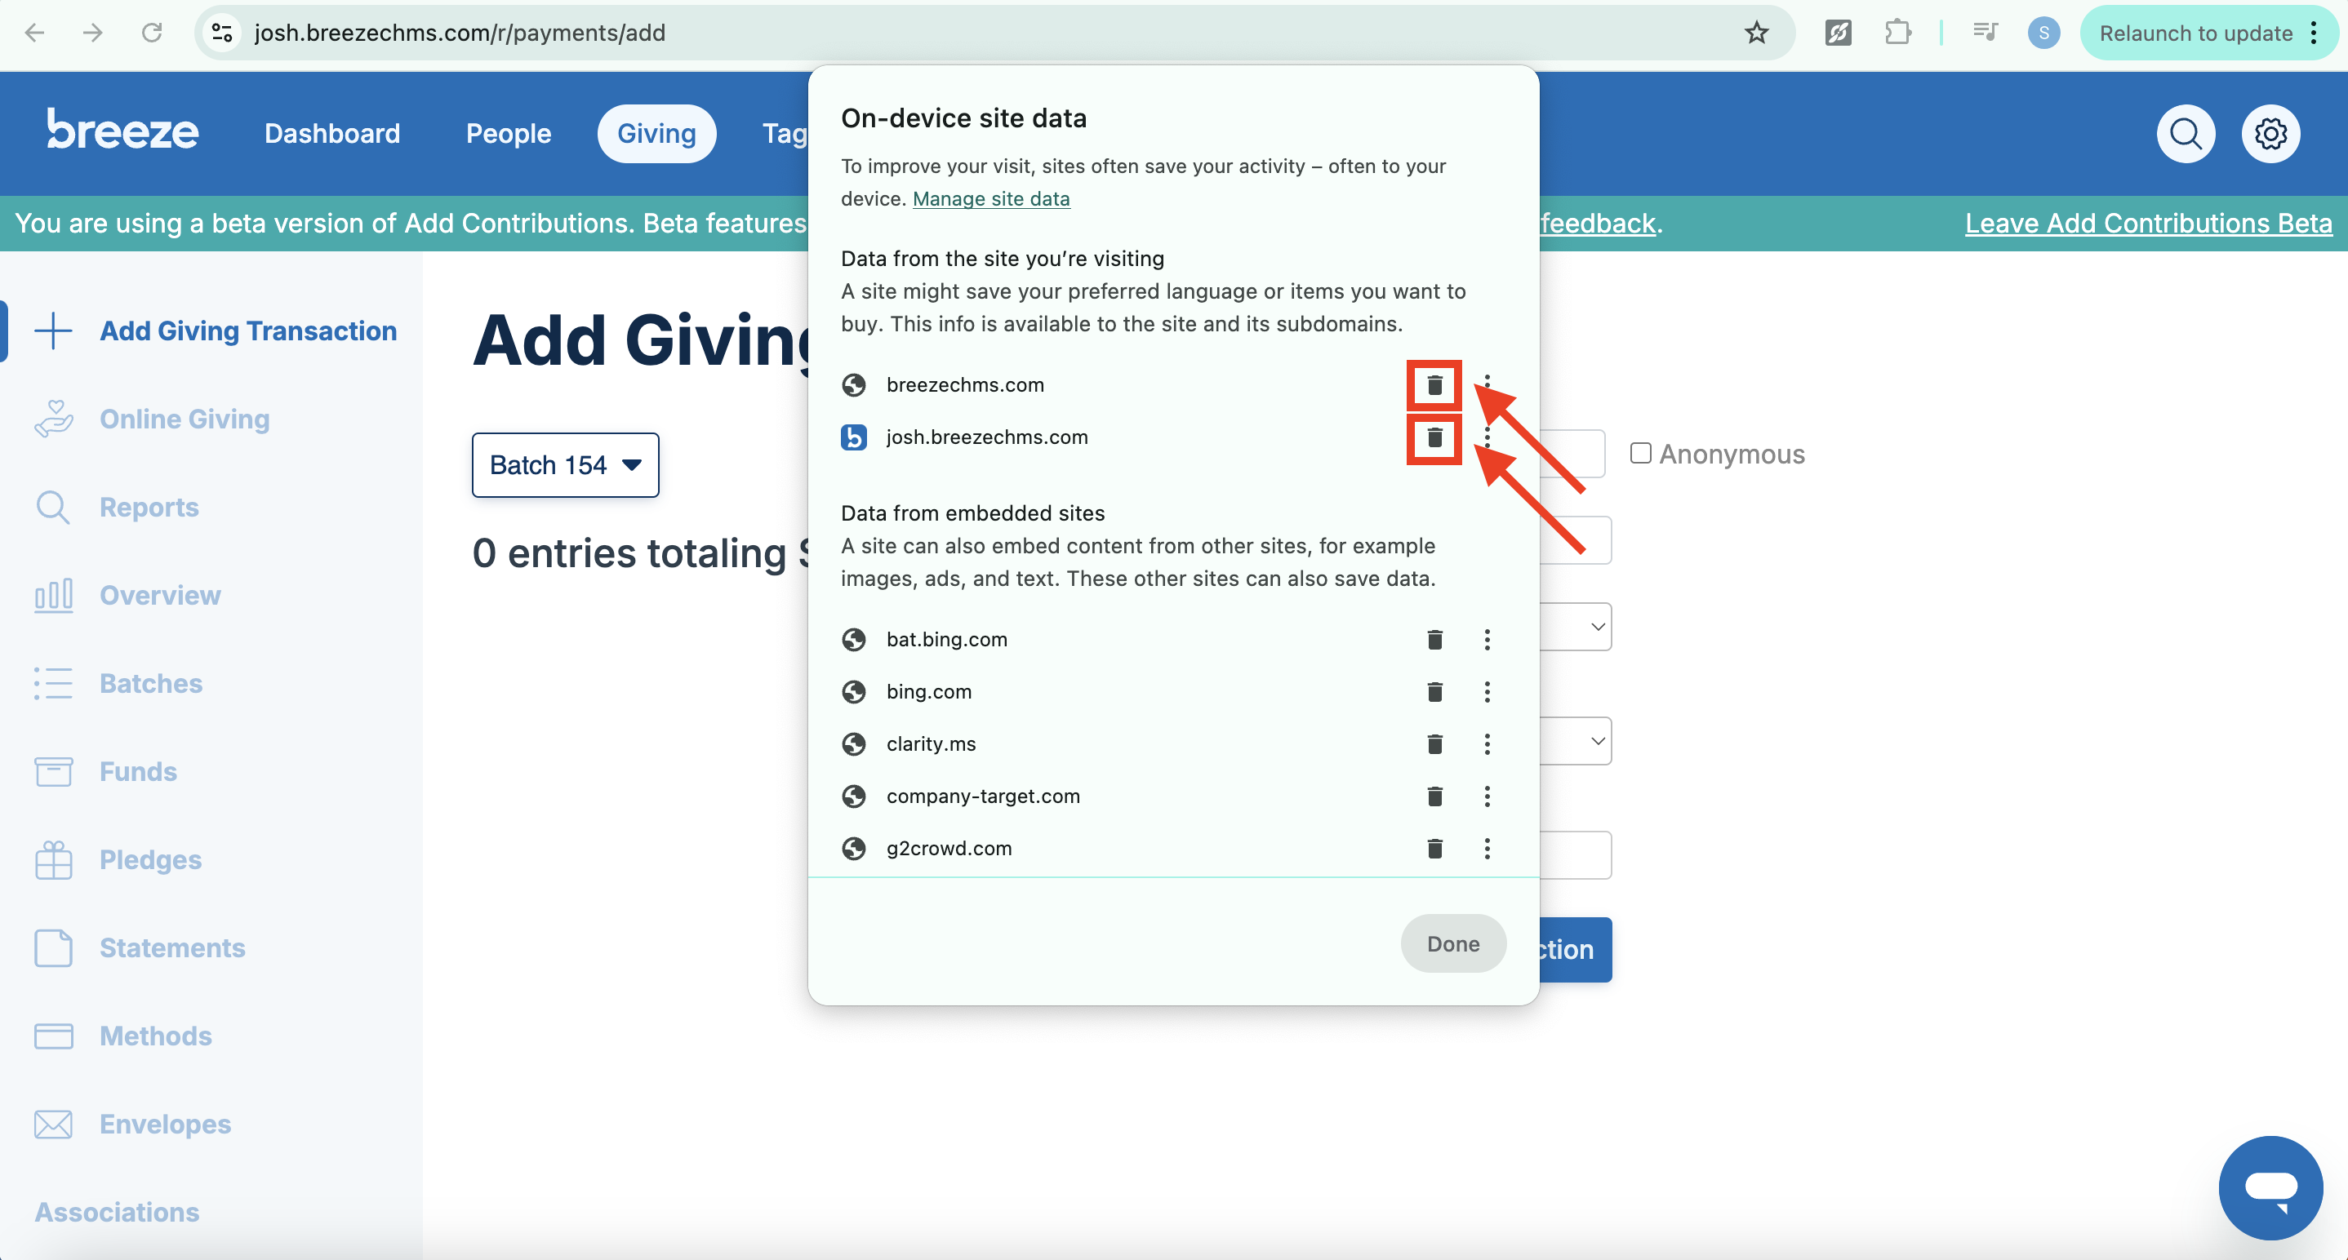The height and width of the screenshot is (1260, 2348).
Task: Open Funds in sidebar
Action: coord(105,772)
